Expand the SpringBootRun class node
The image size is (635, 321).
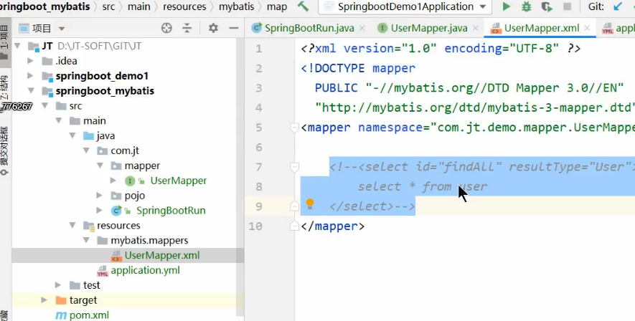point(99,211)
